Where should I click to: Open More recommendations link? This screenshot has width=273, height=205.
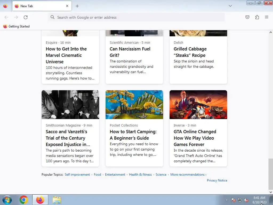[188, 175]
